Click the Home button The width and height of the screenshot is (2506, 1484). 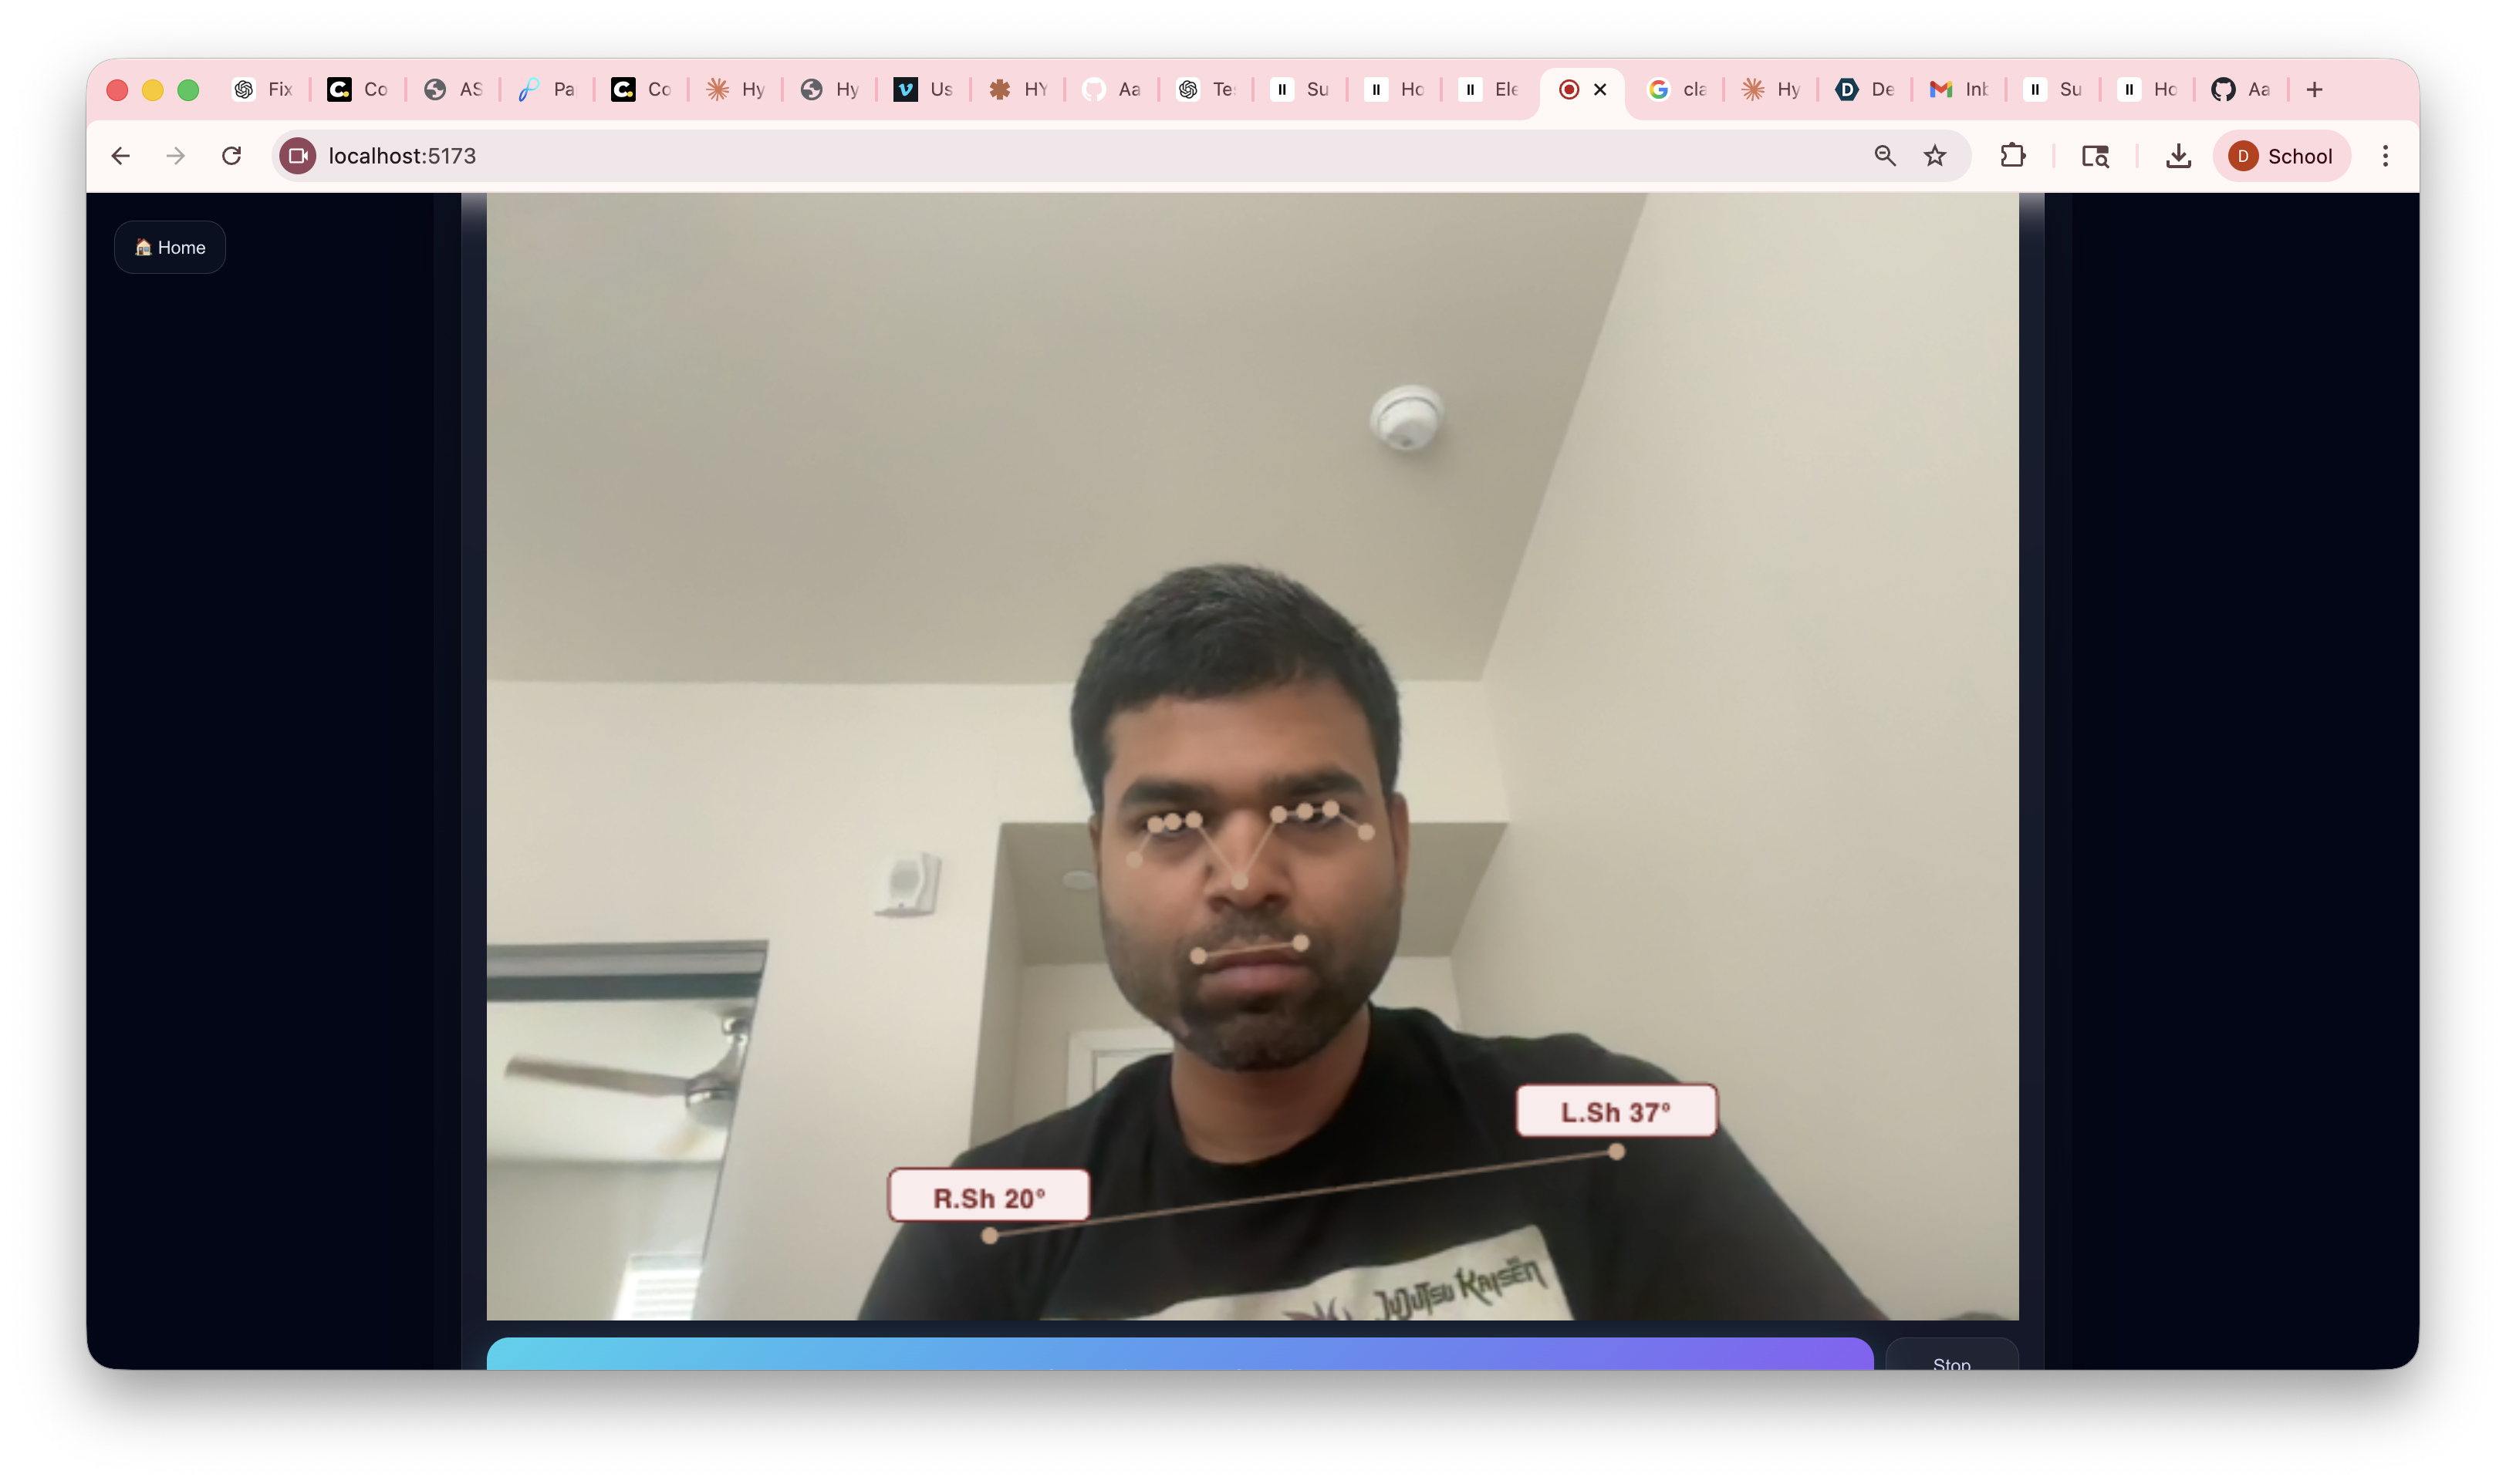[170, 247]
